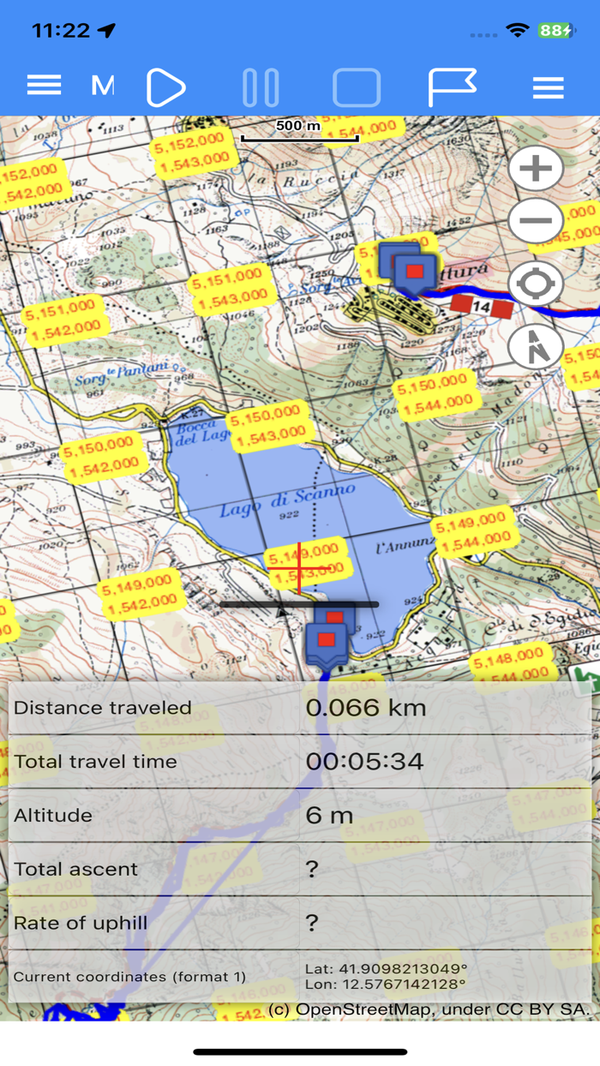This screenshot has height=1066, width=600.
Task: Tap the 5,150,000 1,542,000 grid label
Action: (x=101, y=456)
